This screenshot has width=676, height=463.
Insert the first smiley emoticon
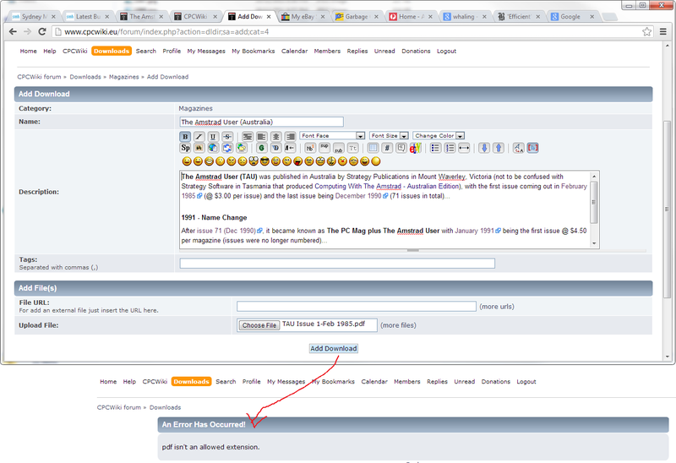click(186, 161)
